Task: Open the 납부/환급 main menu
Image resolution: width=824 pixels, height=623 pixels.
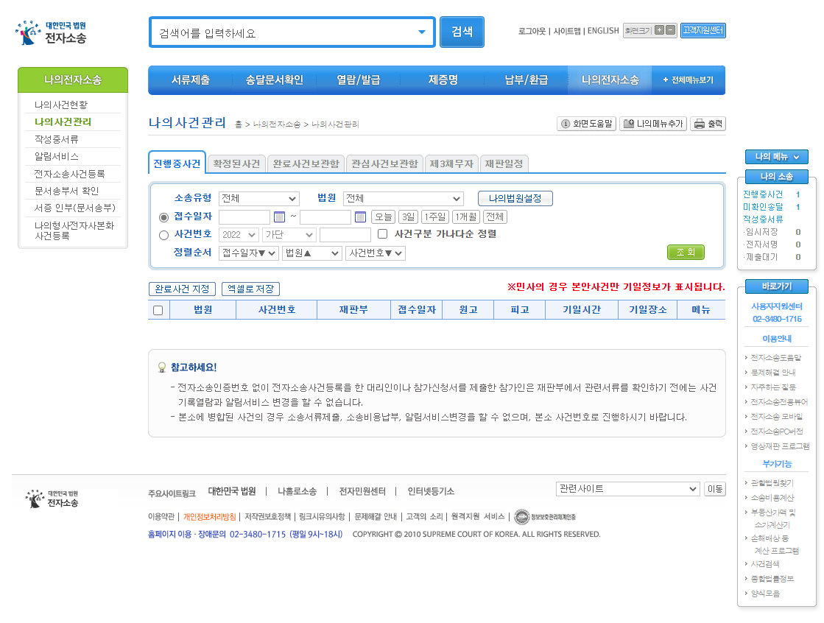Action: coord(526,80)
